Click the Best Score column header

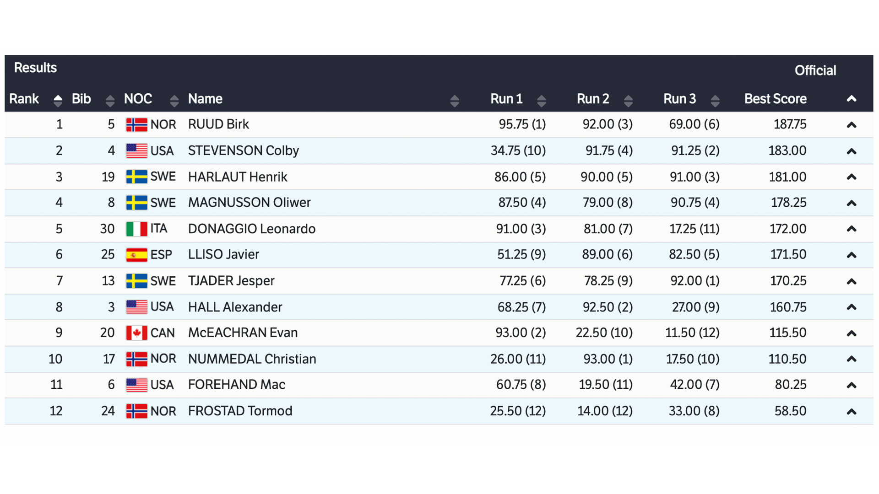(x=776, y=99)
